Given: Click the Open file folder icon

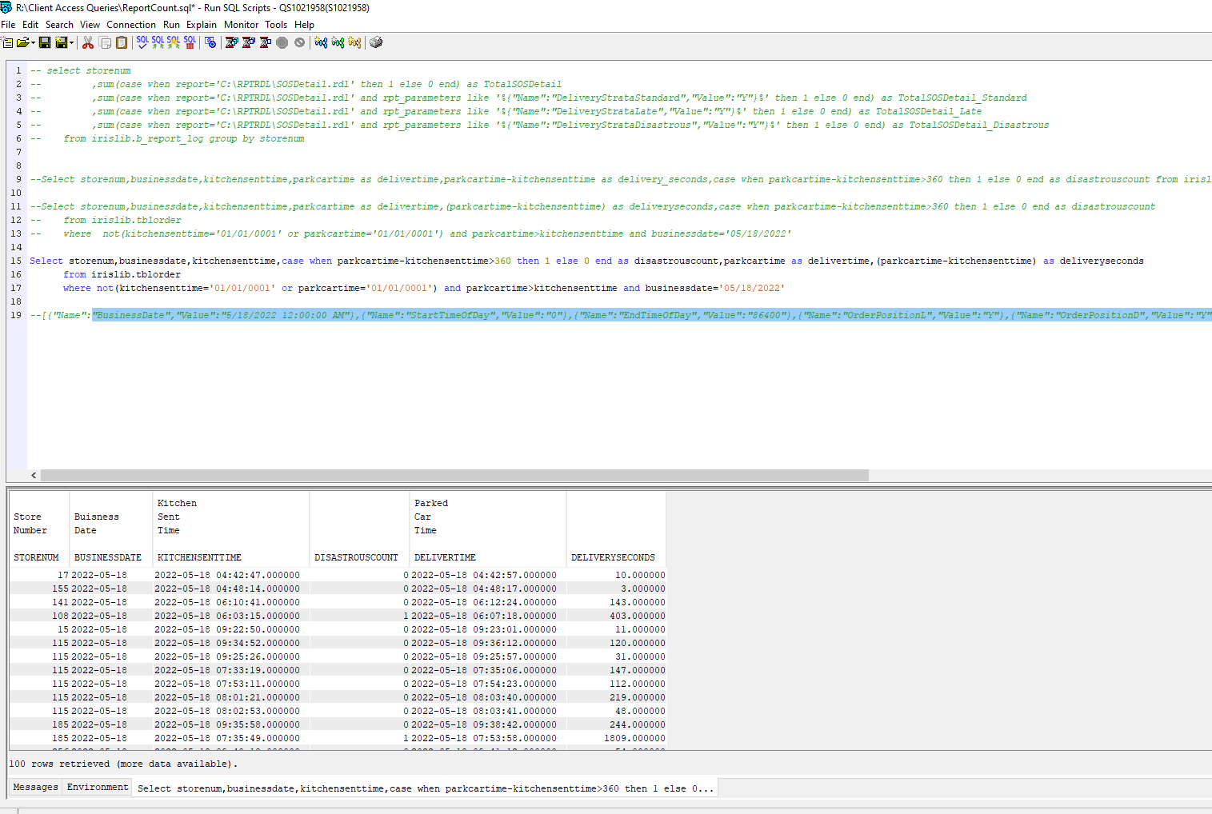Looking at the screenshot, I should 22,42.
